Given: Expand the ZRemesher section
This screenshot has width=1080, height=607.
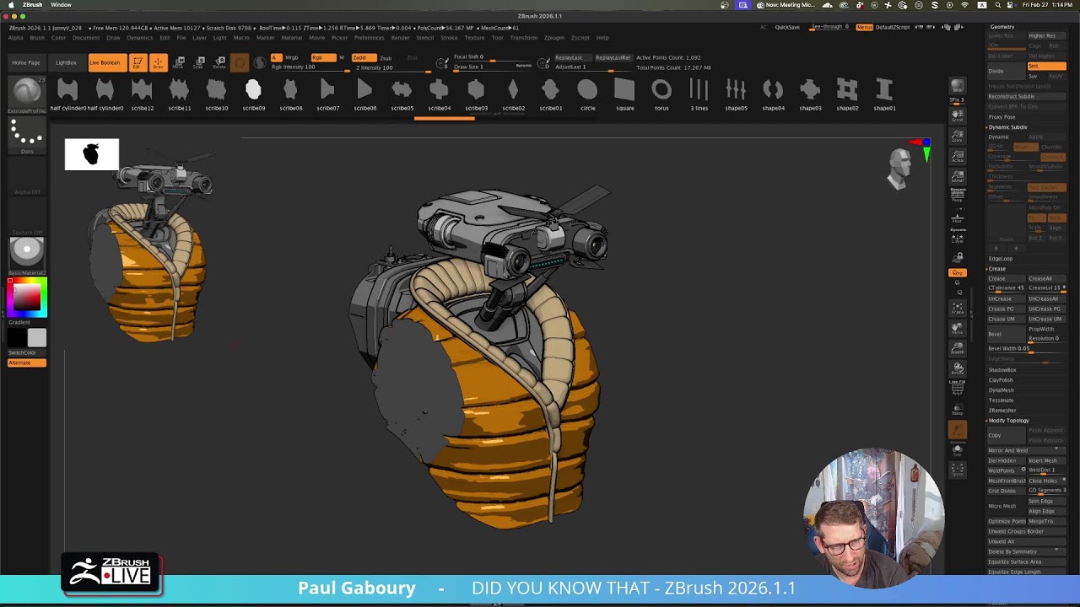Looking at the screenshot, I should click(1002, 411).
